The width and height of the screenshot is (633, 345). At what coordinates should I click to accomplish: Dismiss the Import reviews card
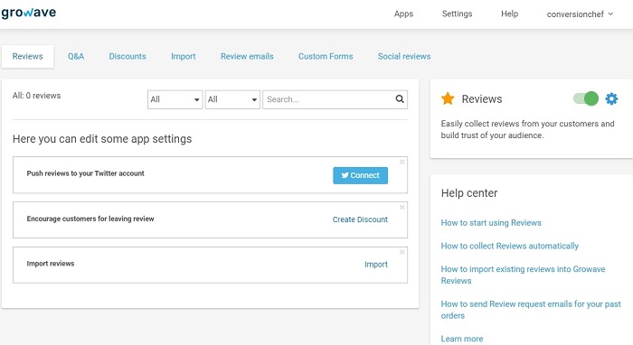[x=402, y=252]
